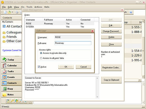Click scroll-right arrow of contacts list
The image size is (146, 109).
click(x=140, y=80)
